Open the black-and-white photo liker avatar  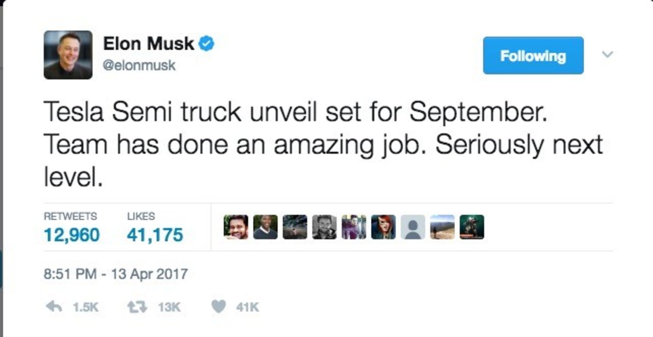324,227
